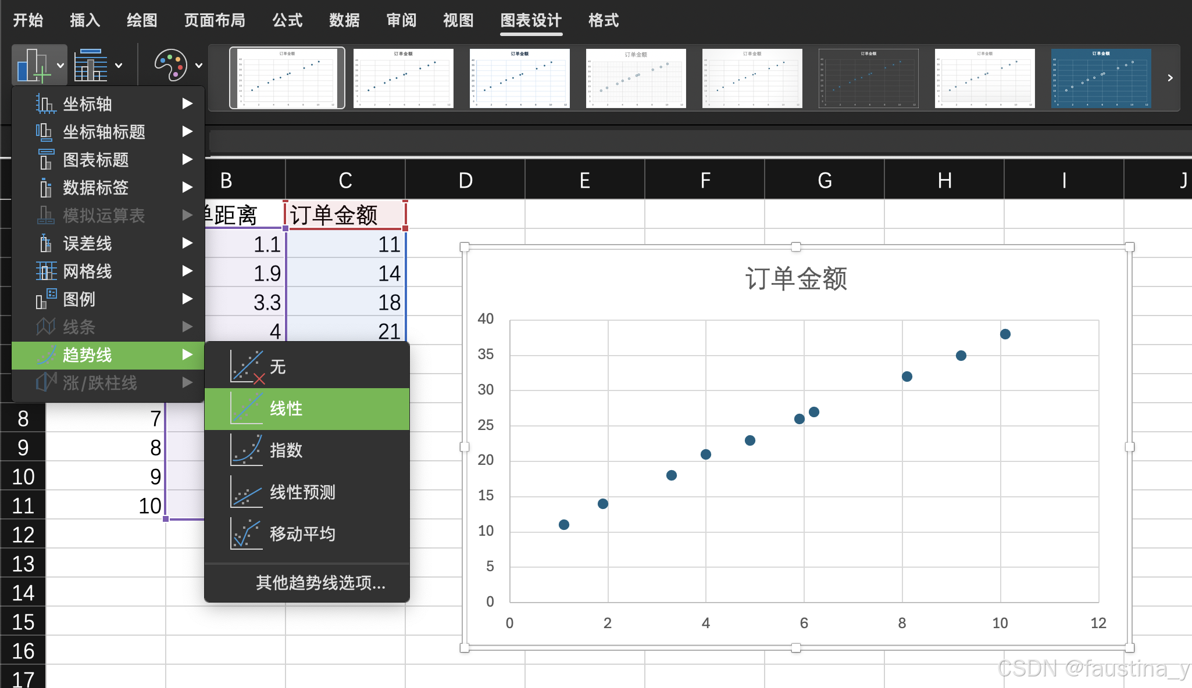1192x688 pixels.
Task: Click the Add Chart Element icon
Action: pyautogui.click(x=33, y=65)
